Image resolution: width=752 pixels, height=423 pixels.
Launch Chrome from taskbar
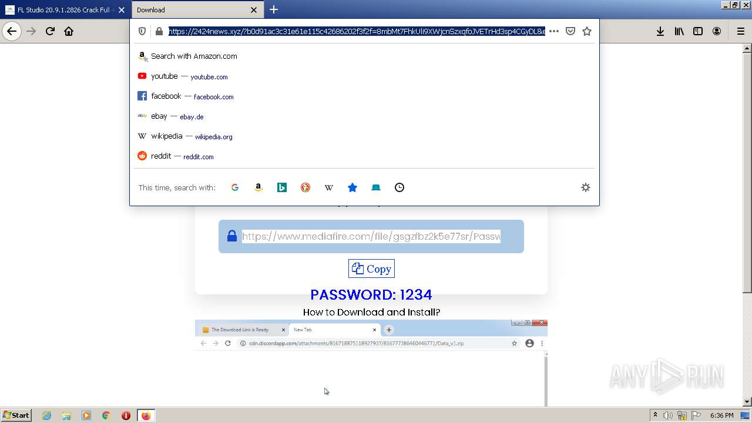(106, 415)
